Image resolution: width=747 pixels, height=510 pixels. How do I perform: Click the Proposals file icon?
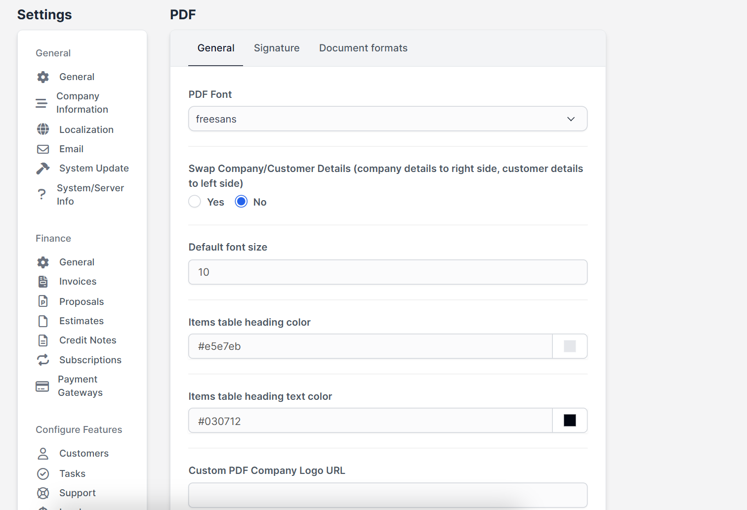tap(43, 301)
